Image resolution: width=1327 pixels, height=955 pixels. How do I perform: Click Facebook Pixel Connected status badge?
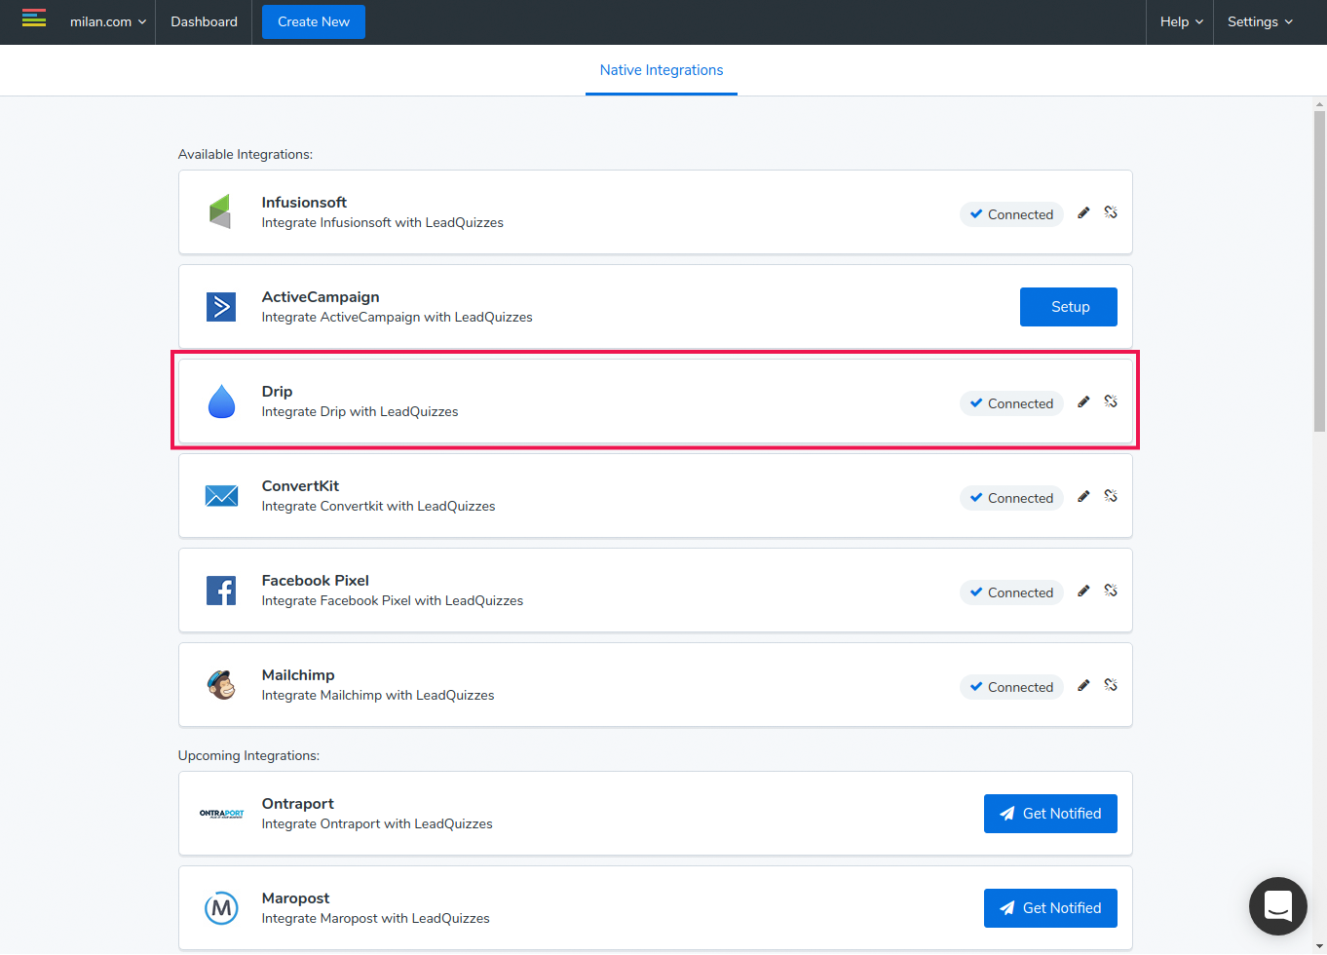[1011, 592]
